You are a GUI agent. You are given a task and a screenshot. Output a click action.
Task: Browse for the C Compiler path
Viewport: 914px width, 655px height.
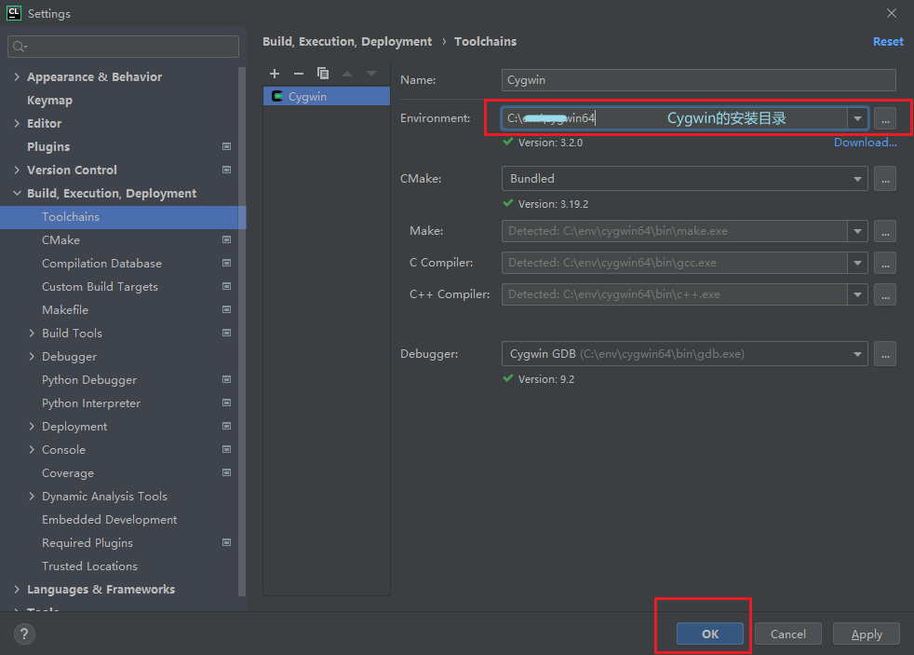point(885,263)
